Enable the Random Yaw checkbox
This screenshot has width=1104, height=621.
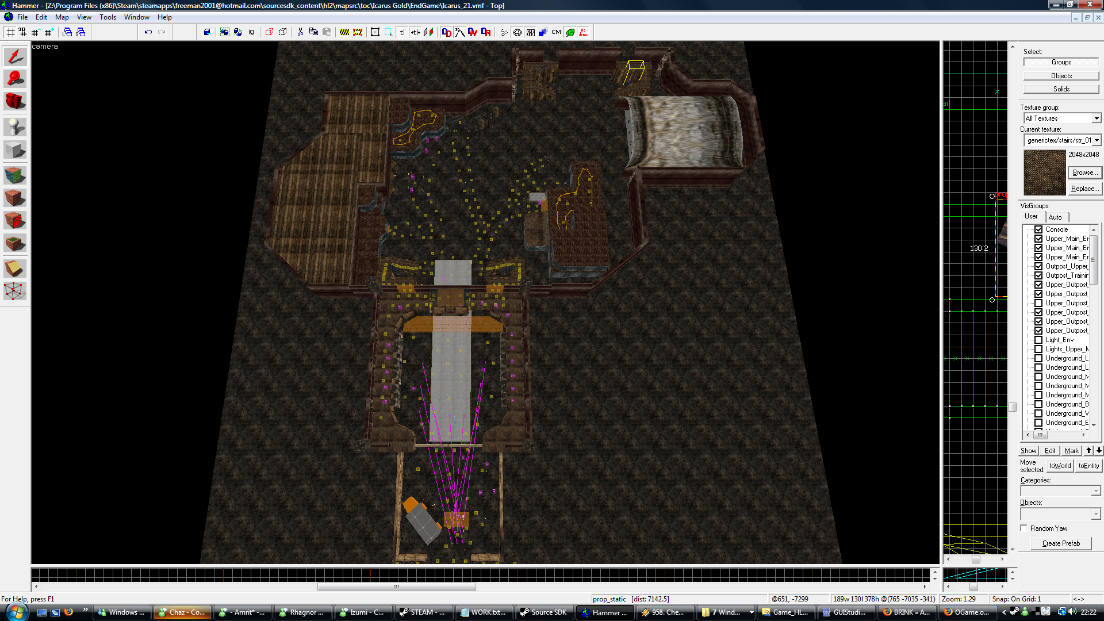(1023, 528)
